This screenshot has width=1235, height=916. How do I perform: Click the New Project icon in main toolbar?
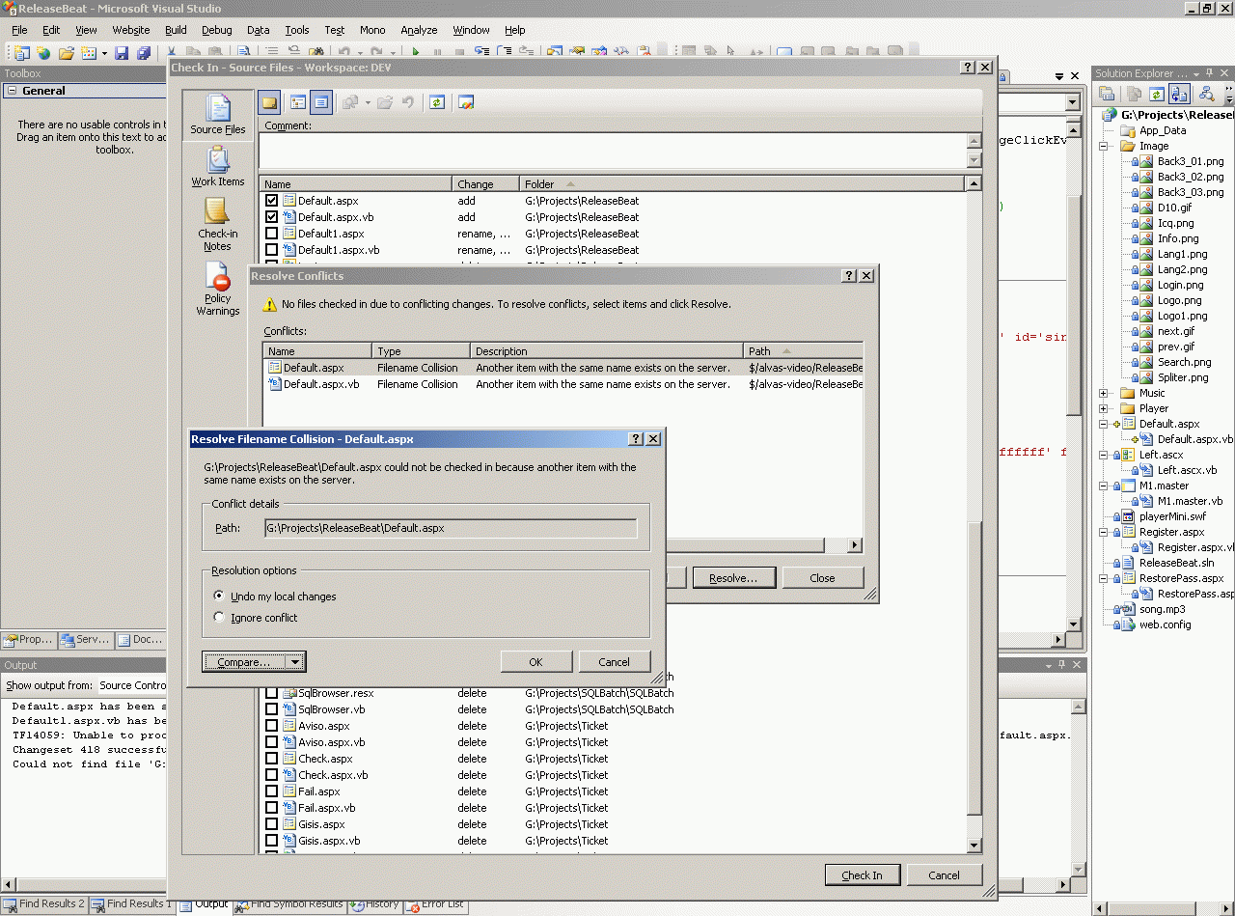coord(21,53)
